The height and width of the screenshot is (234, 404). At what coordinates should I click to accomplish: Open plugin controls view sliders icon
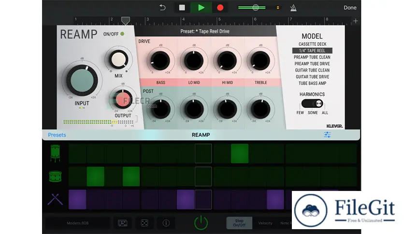327,134
